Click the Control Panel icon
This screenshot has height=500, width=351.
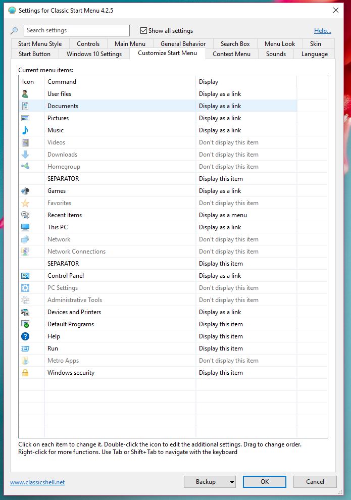point(25,276)
